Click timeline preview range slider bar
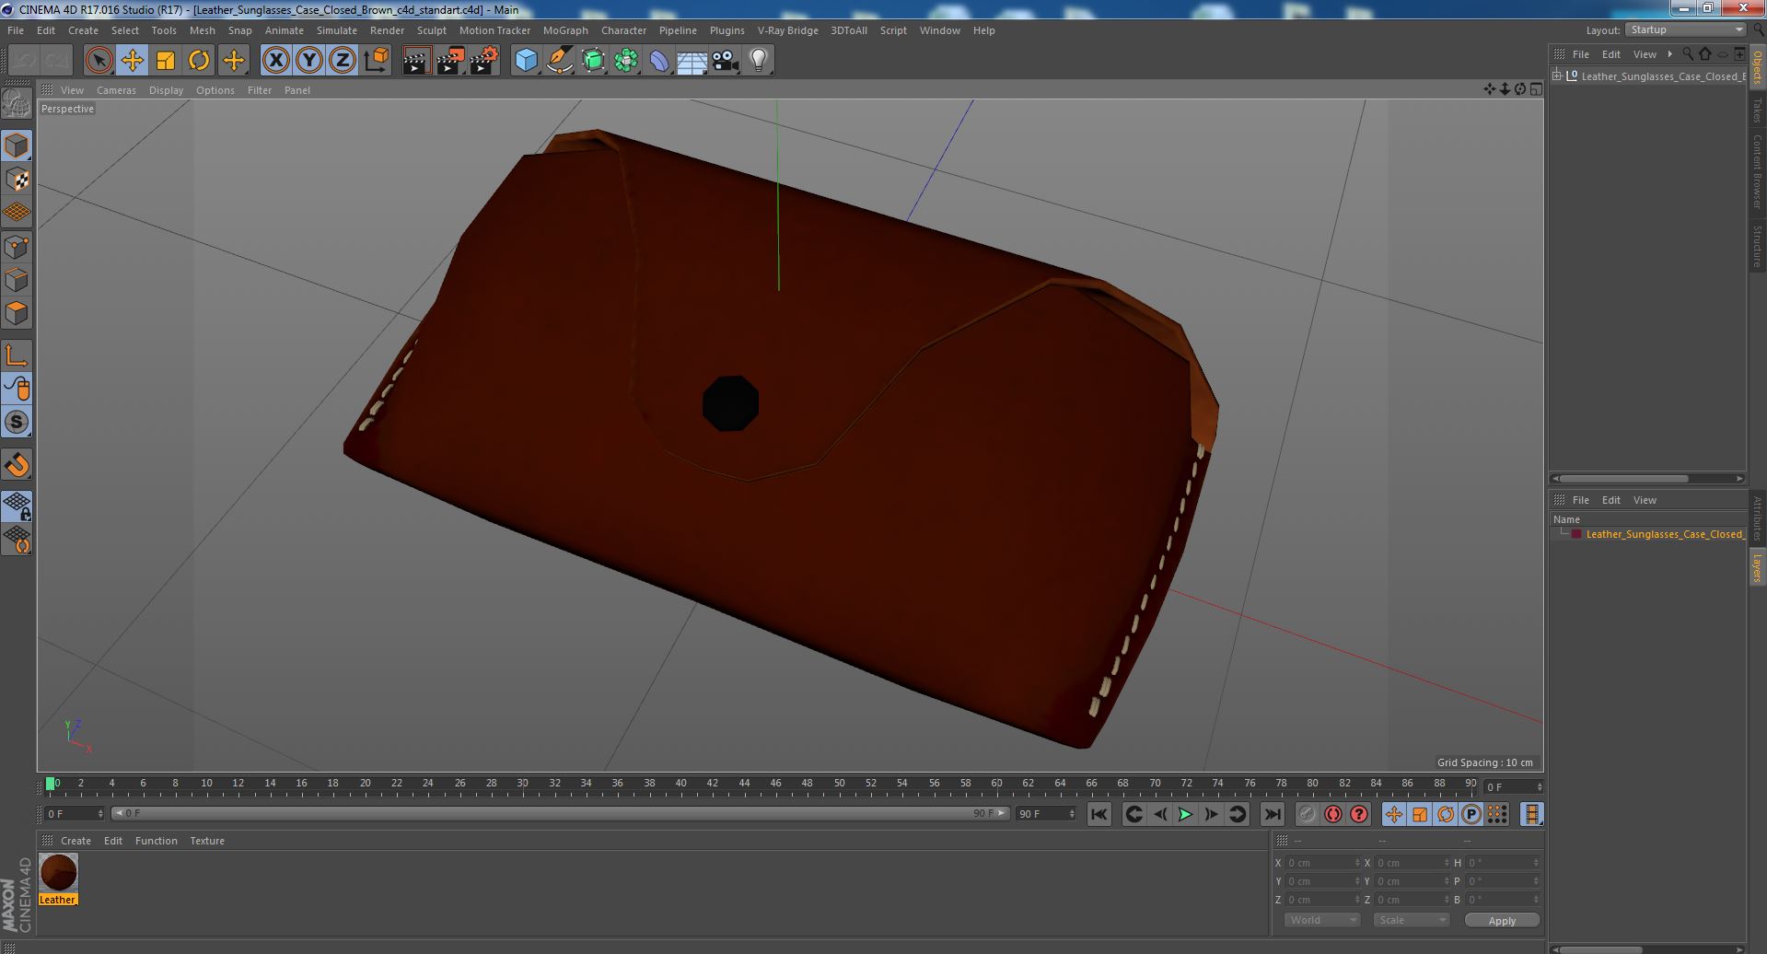The height and width of the screenshot is (954, 1767). point(560,813)
